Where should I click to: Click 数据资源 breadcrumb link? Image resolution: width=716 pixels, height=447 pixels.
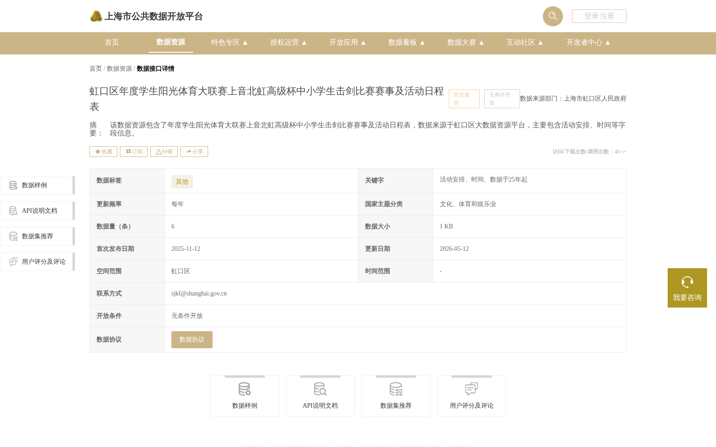point(119,68)
